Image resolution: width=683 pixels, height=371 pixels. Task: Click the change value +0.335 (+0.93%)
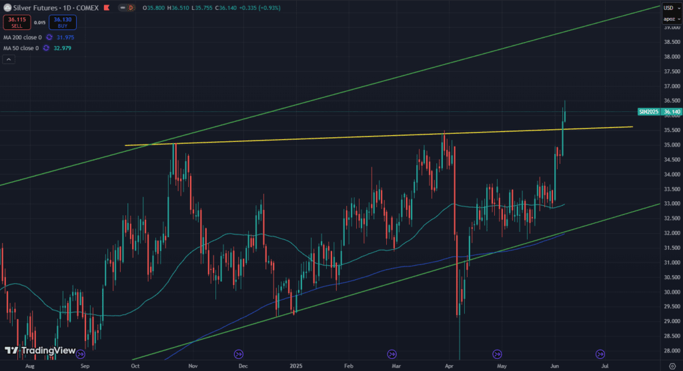[260, 8]
